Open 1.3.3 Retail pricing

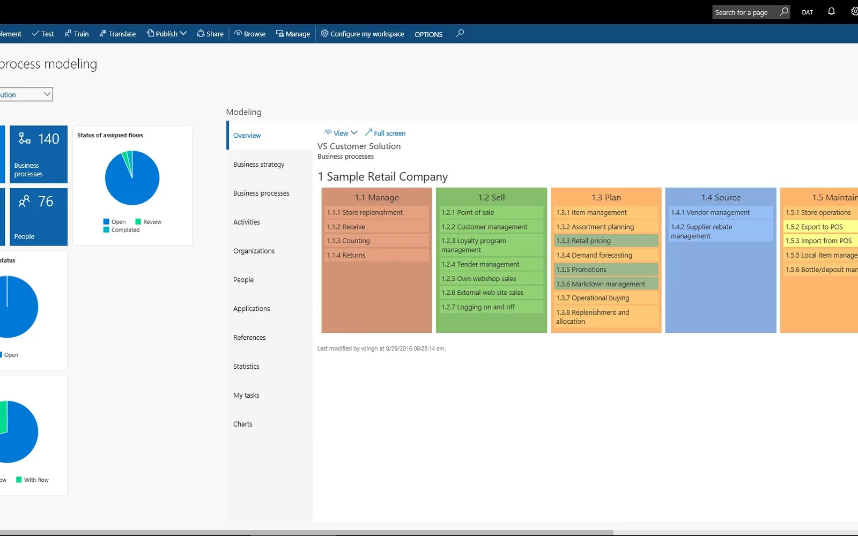click(606, 241)
